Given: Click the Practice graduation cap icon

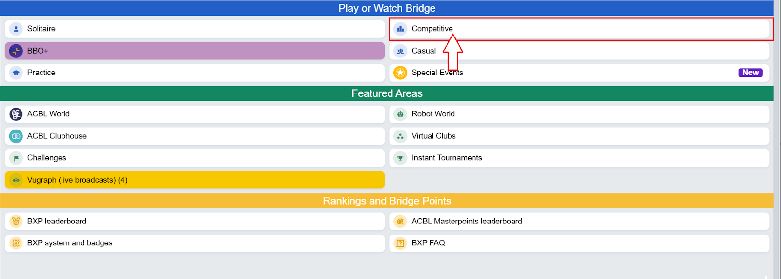Looking at the screenshot, I should coord(16,73).
